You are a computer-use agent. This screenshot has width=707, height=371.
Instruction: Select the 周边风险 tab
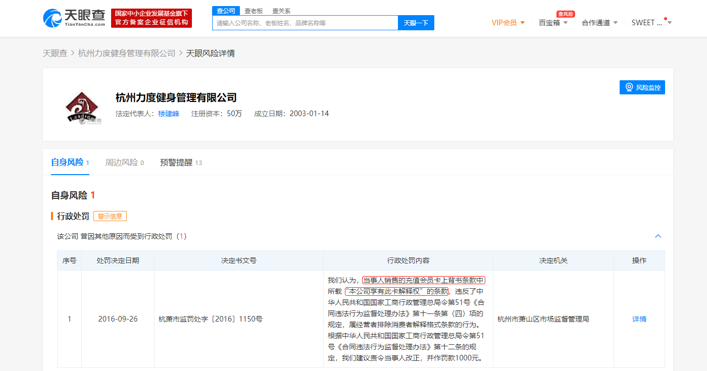125,163
